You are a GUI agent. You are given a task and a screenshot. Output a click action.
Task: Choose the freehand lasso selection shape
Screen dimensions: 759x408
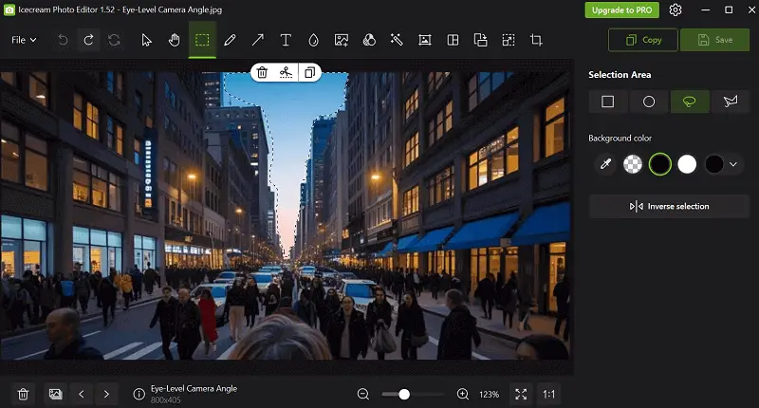click(x=690, y=102)
